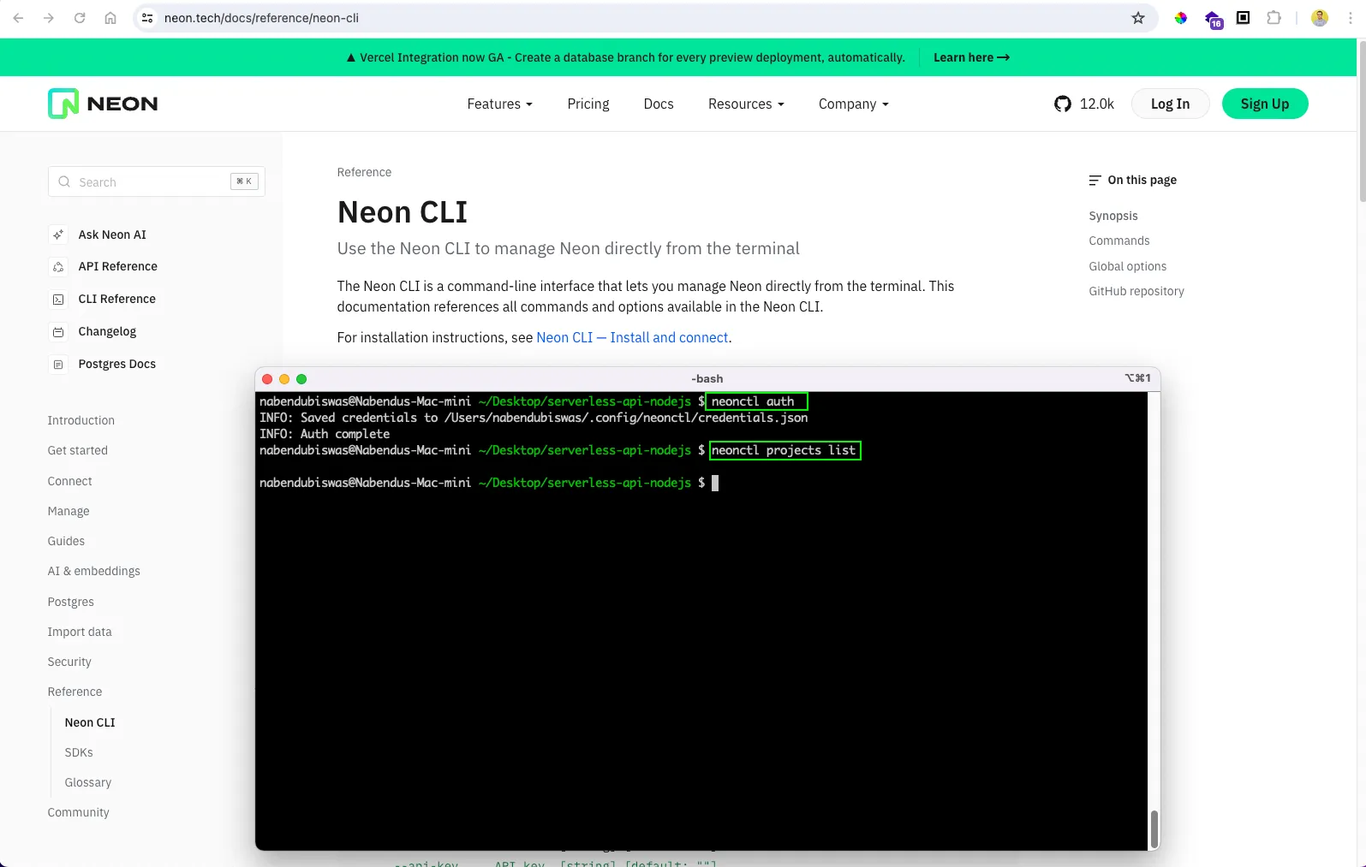The width and height of the screenshot is (1366, 867).
Task: Expand the Guides sidebar section
Action: click(x=66, y=541)
